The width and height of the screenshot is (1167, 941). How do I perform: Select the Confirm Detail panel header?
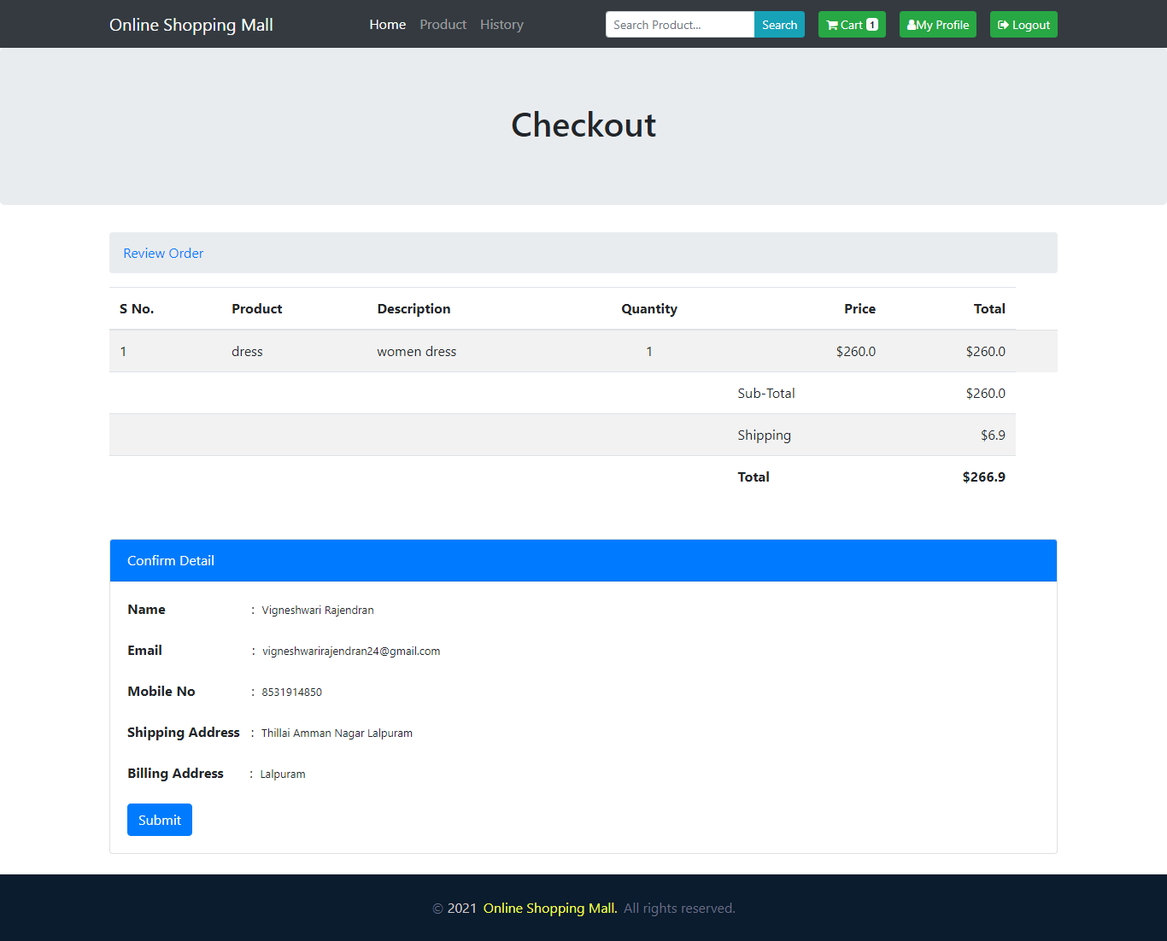point(583,560)
